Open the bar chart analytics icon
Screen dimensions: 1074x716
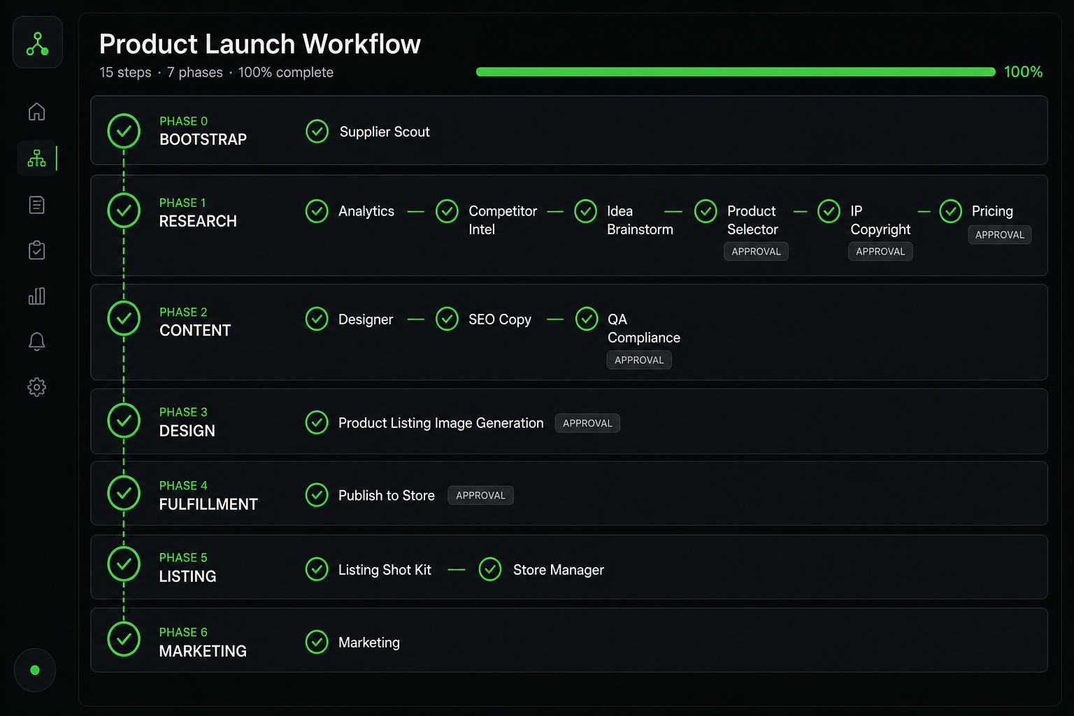click(x=36, y=296)
